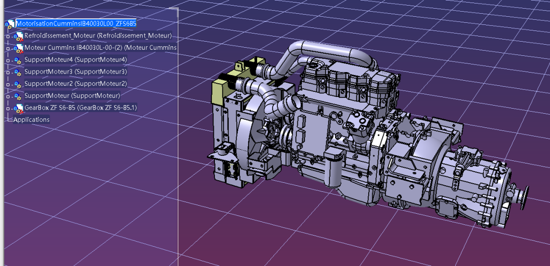Image resolution: width=550 pixels, height=266 pixels.
Task: Select Refroidissement_Moteur tree label
Action: pos(98,36)
